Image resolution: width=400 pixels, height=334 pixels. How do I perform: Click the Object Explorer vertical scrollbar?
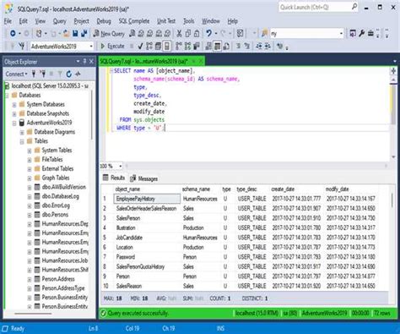click(x=91, y=115)
